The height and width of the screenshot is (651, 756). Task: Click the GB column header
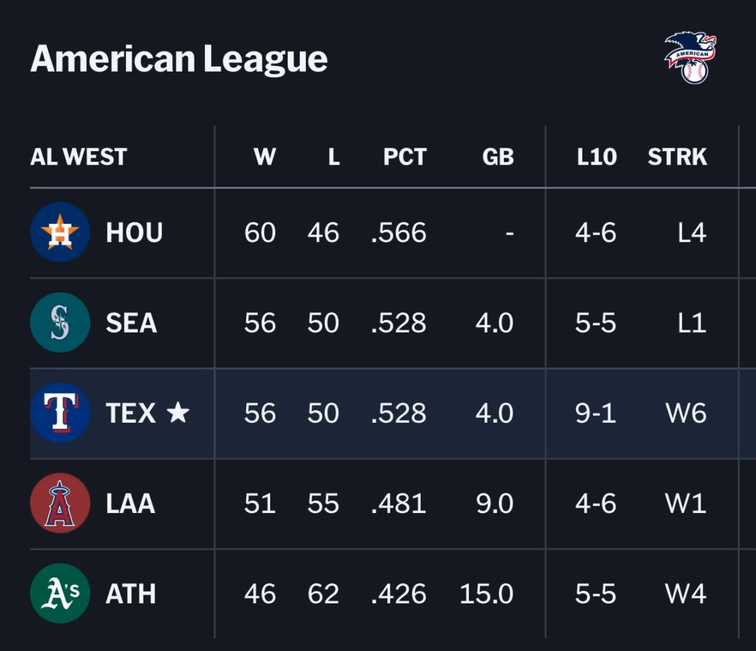coord(498,157)
